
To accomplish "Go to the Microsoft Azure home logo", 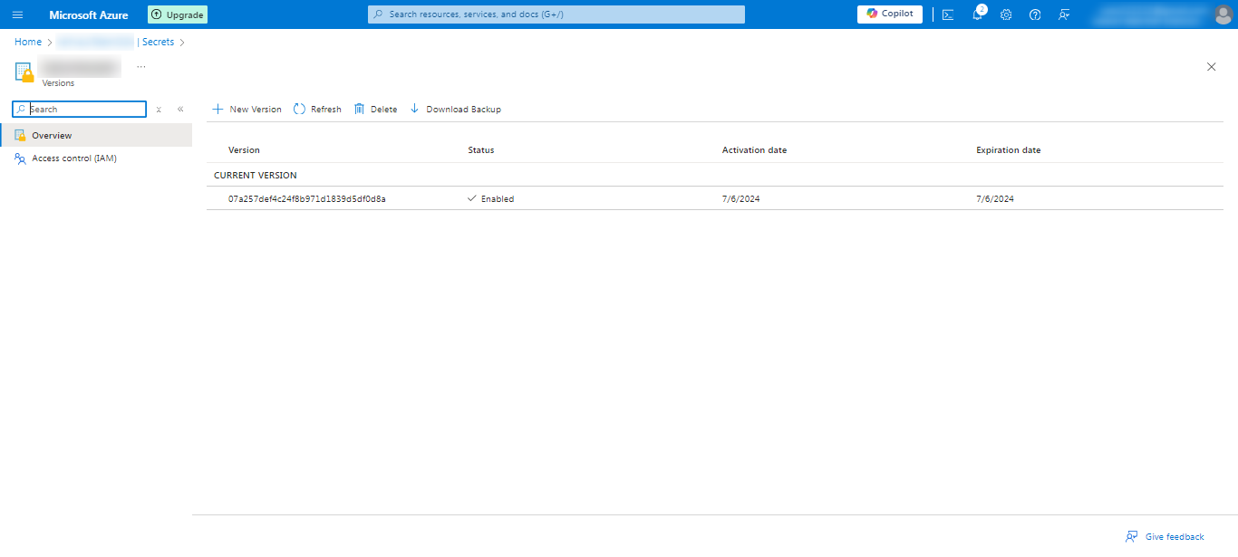I will pyautogui.click(x=89, y=14).
